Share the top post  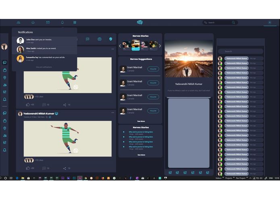[x=64, y=105]
